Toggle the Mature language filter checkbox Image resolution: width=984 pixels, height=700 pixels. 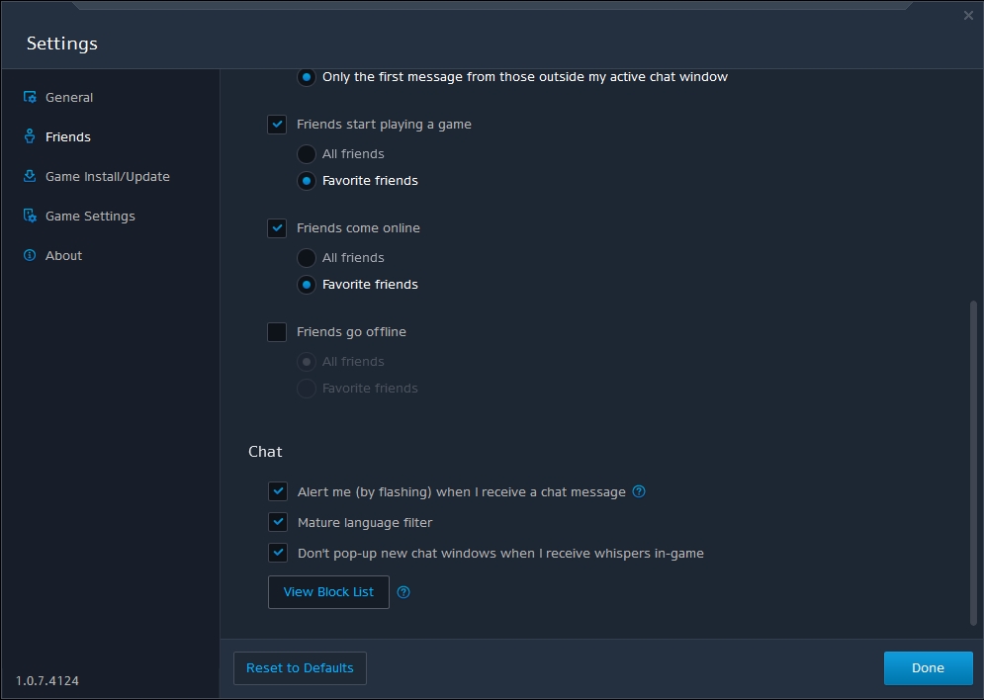point(277,522)
